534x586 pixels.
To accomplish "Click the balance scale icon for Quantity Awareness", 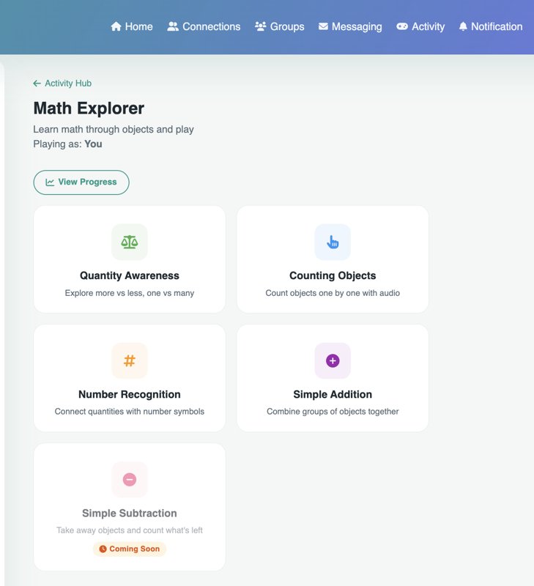I will [130, 242].
